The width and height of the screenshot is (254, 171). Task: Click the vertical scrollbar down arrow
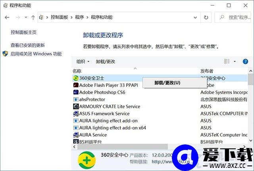coord(250,140)
